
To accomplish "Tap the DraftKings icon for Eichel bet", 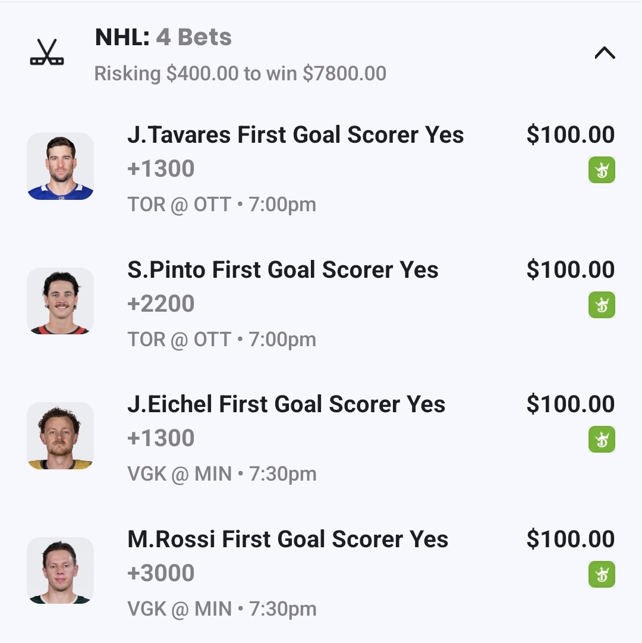I will point(602,440).
